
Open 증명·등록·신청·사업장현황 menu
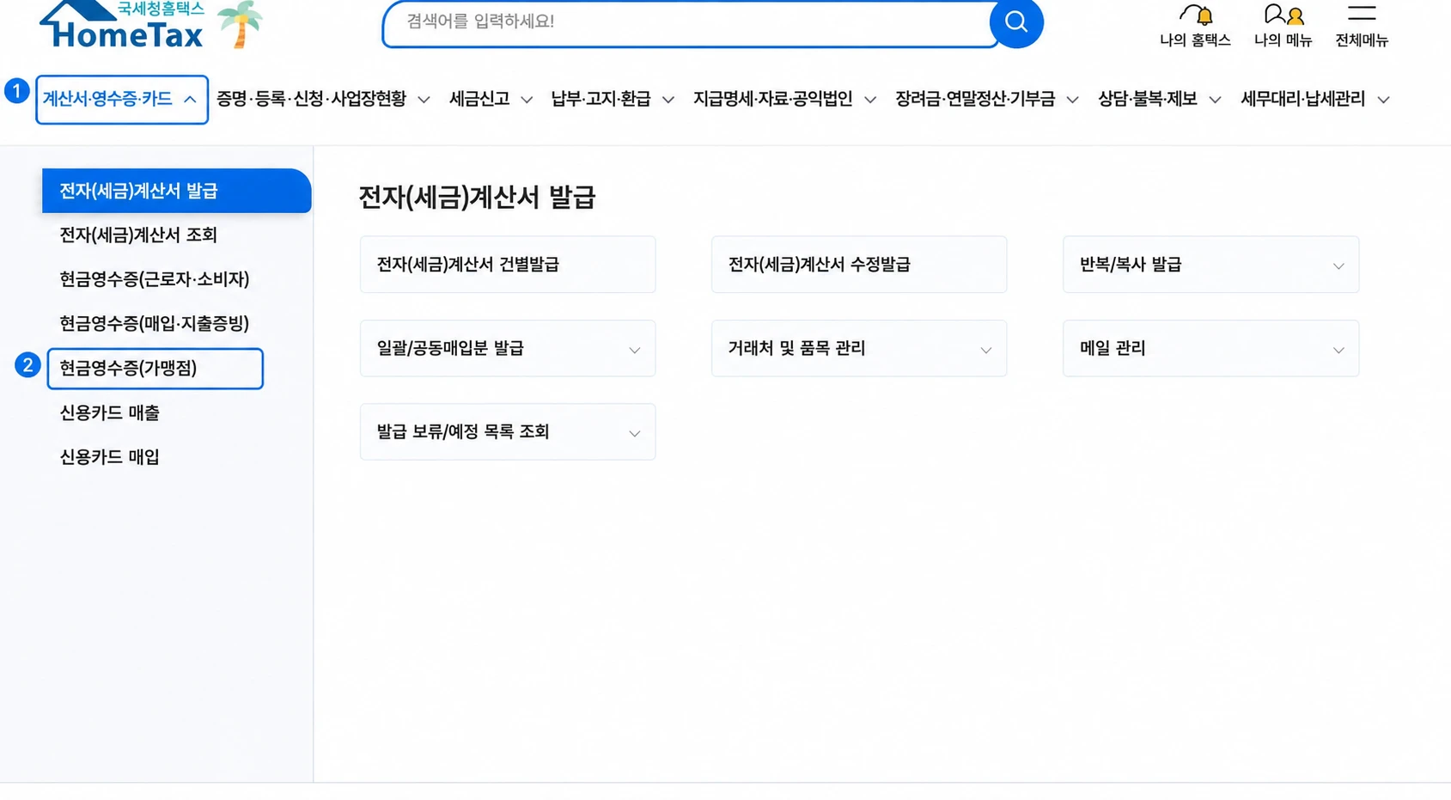pyautogui.click(x=323, y=100)
